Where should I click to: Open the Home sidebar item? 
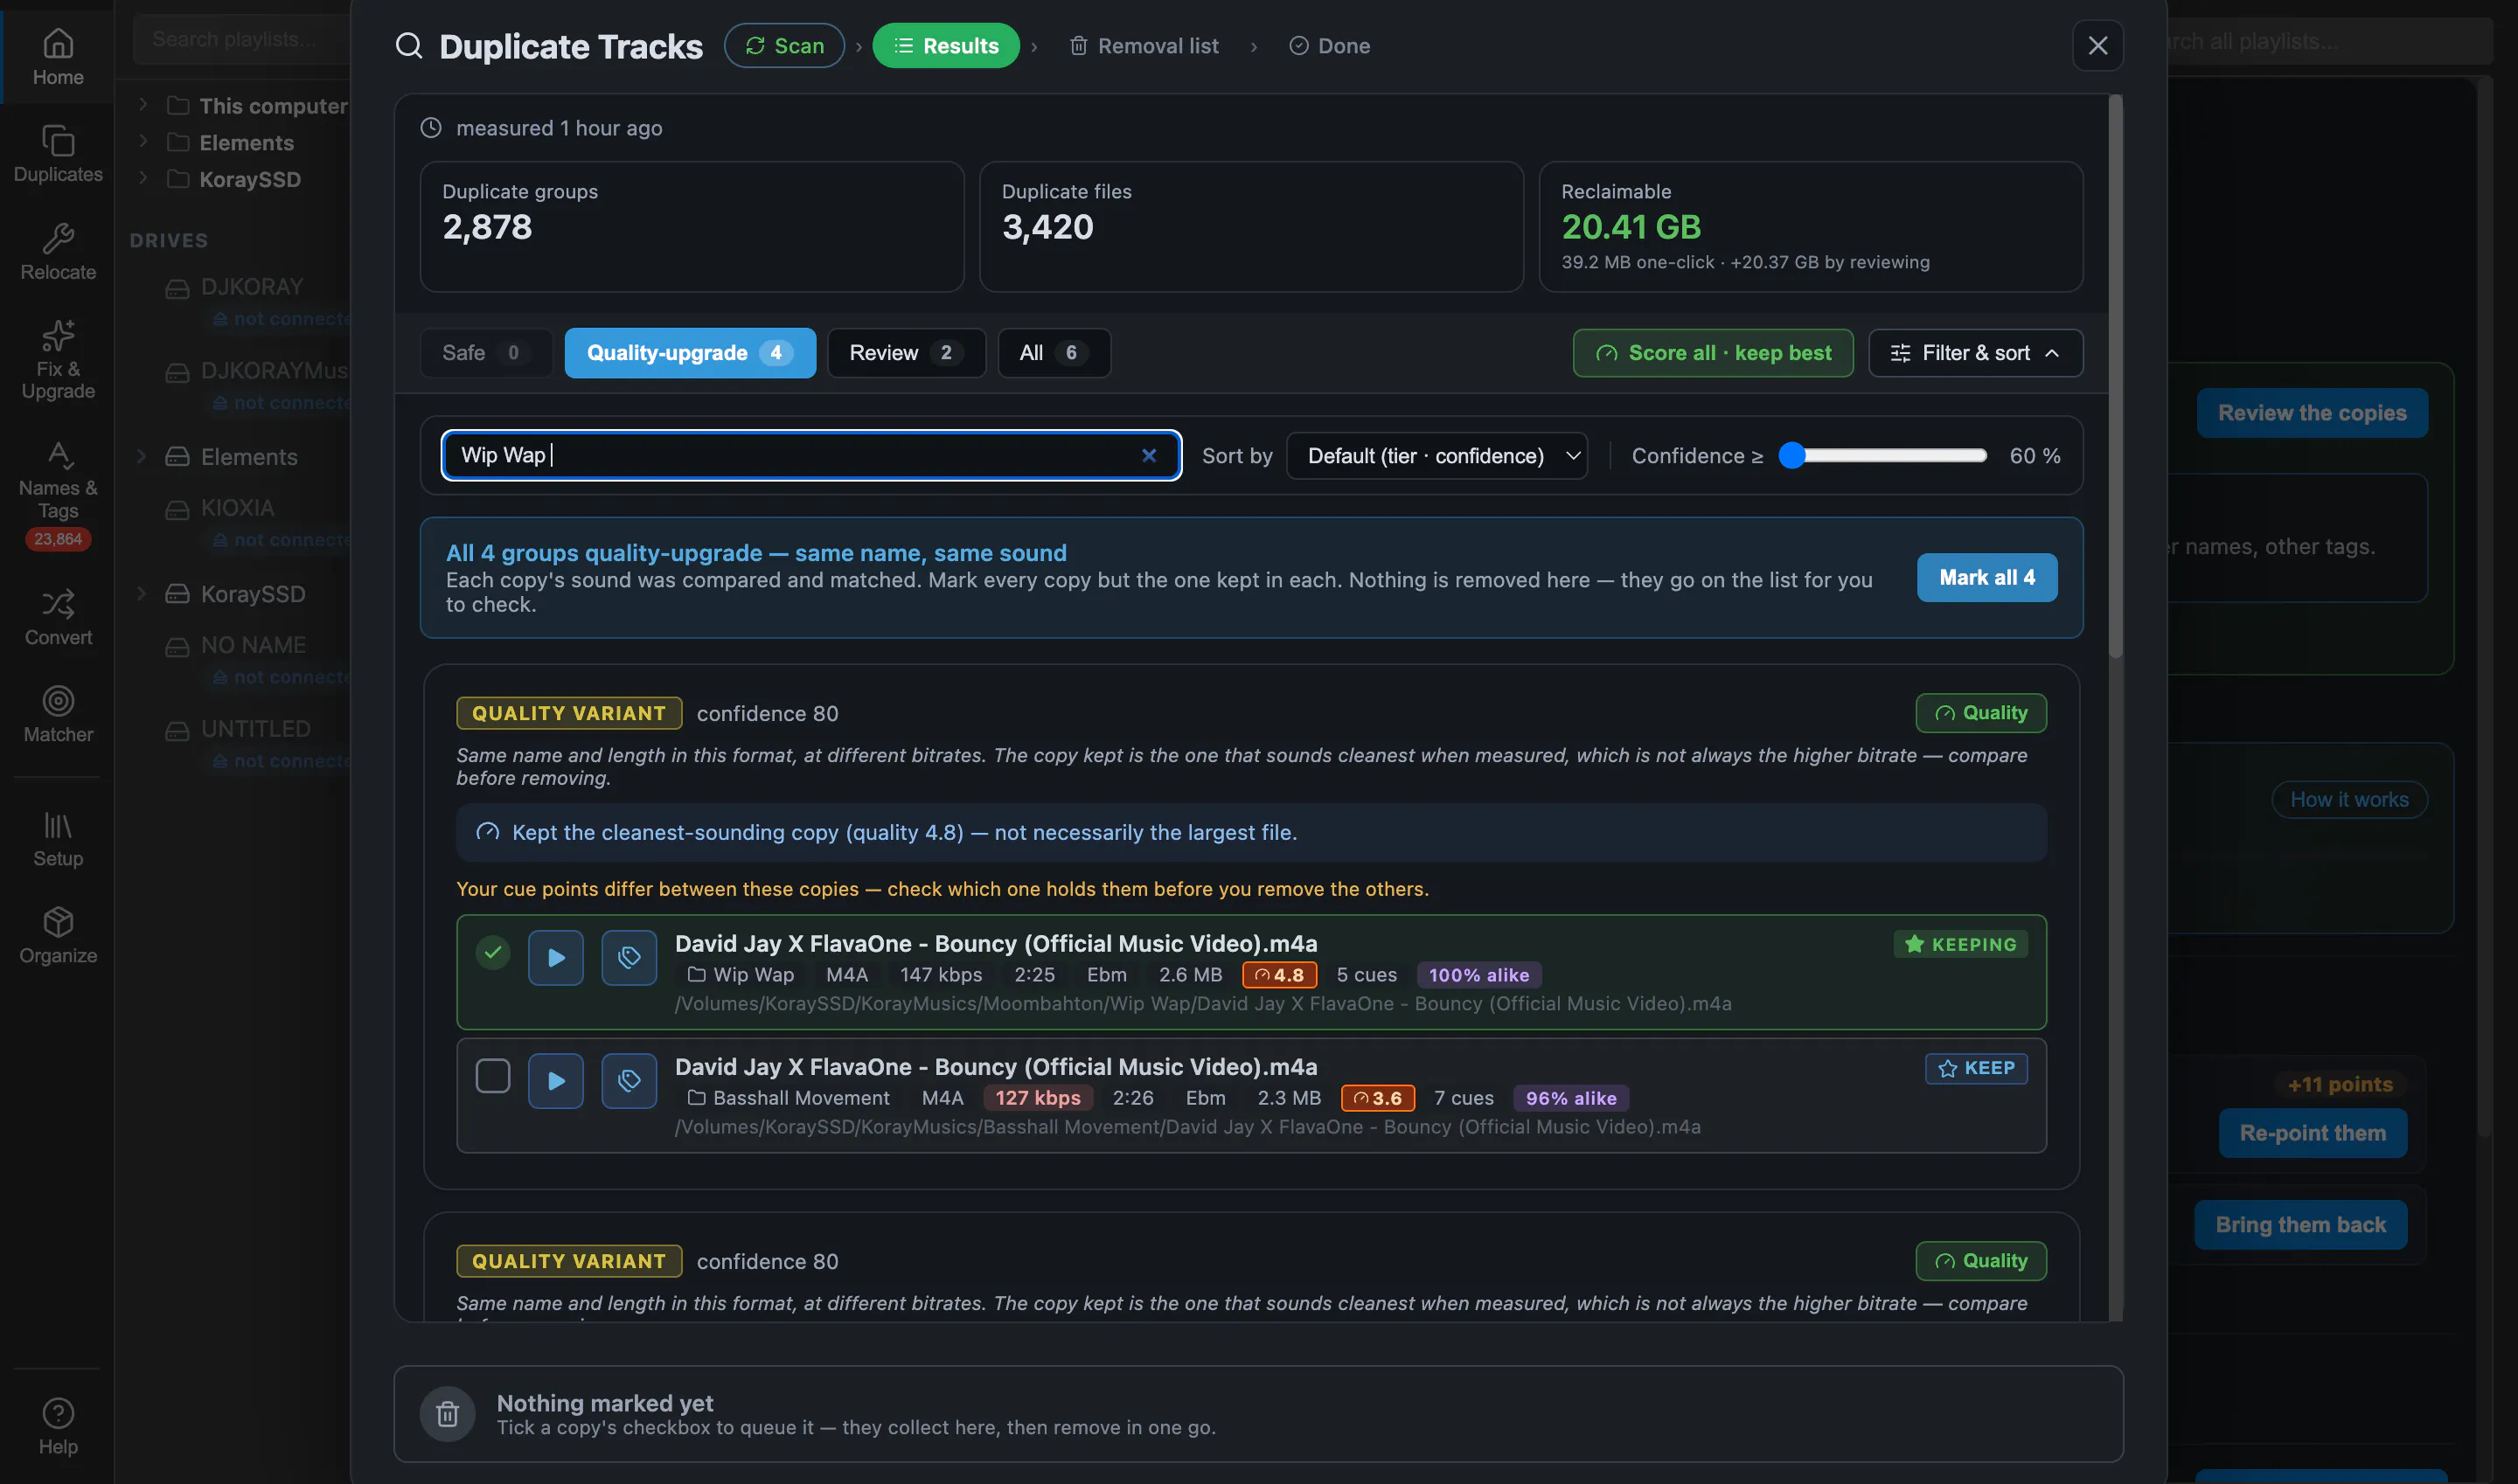57,57
